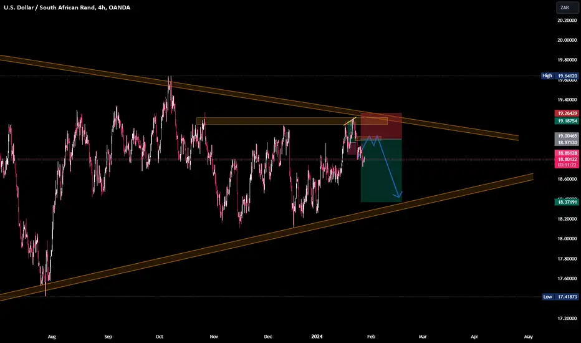Click the 17.80000 price axis tick
This screenshot has height=343, width=581.
click(567, 259)
